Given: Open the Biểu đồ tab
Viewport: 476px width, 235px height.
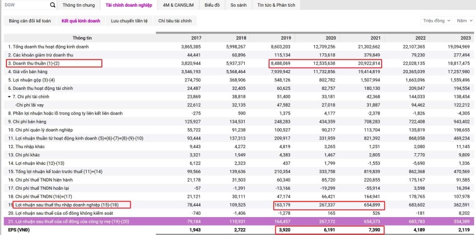Looking at the screenshot, I should pyautogui.click(x=212, y=5).
